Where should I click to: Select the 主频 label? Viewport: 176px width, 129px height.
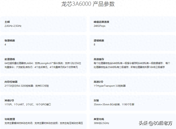click(x=7, y=22)
